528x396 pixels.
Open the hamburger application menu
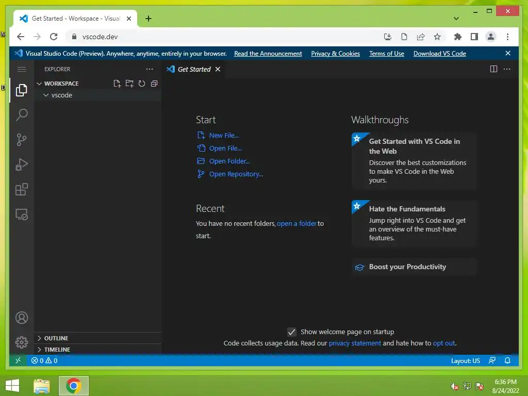22,70
